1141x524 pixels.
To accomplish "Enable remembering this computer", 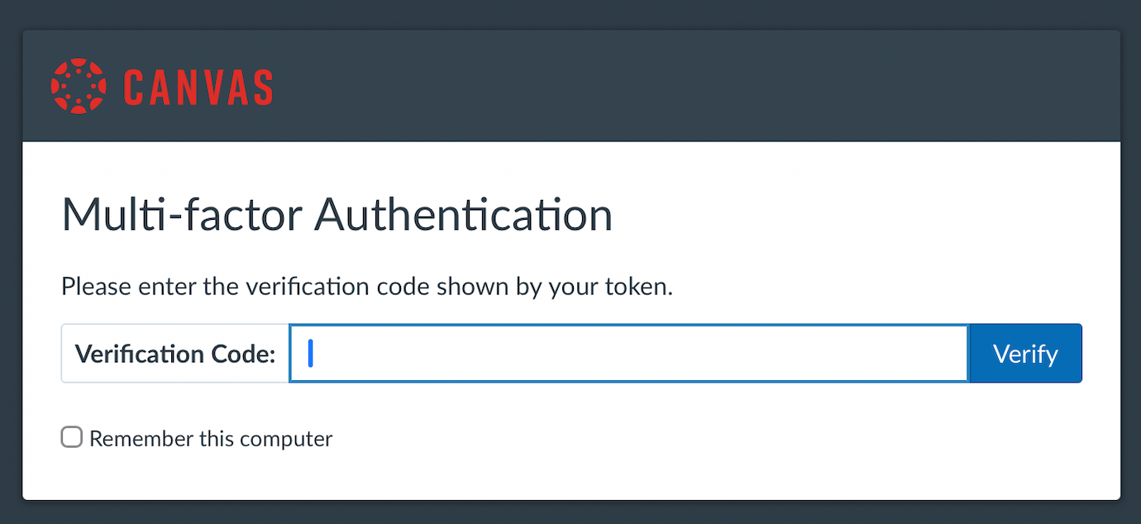I will pos(72,437).
